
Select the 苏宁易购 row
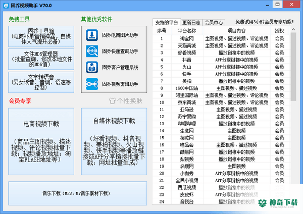tap(222, 117)
